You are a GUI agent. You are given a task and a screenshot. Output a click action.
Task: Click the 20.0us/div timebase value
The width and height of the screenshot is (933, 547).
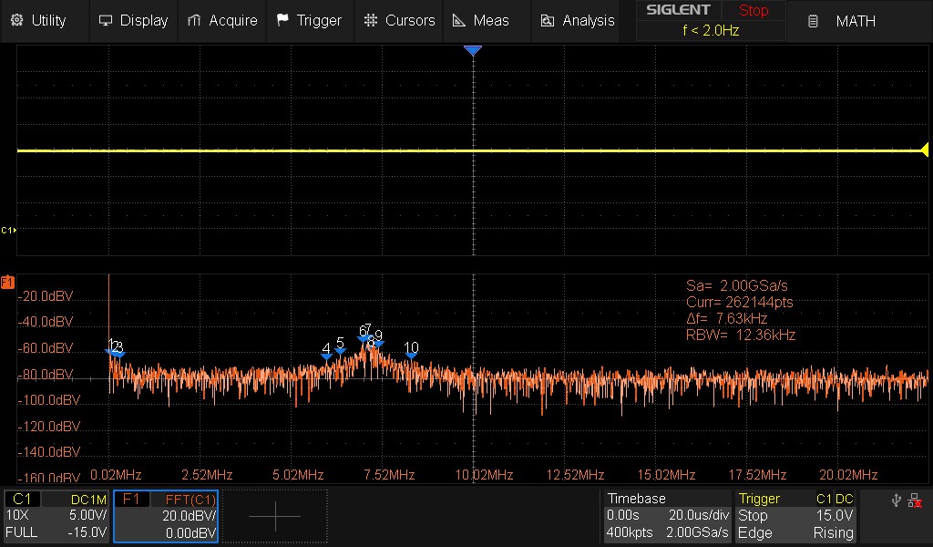699,515
